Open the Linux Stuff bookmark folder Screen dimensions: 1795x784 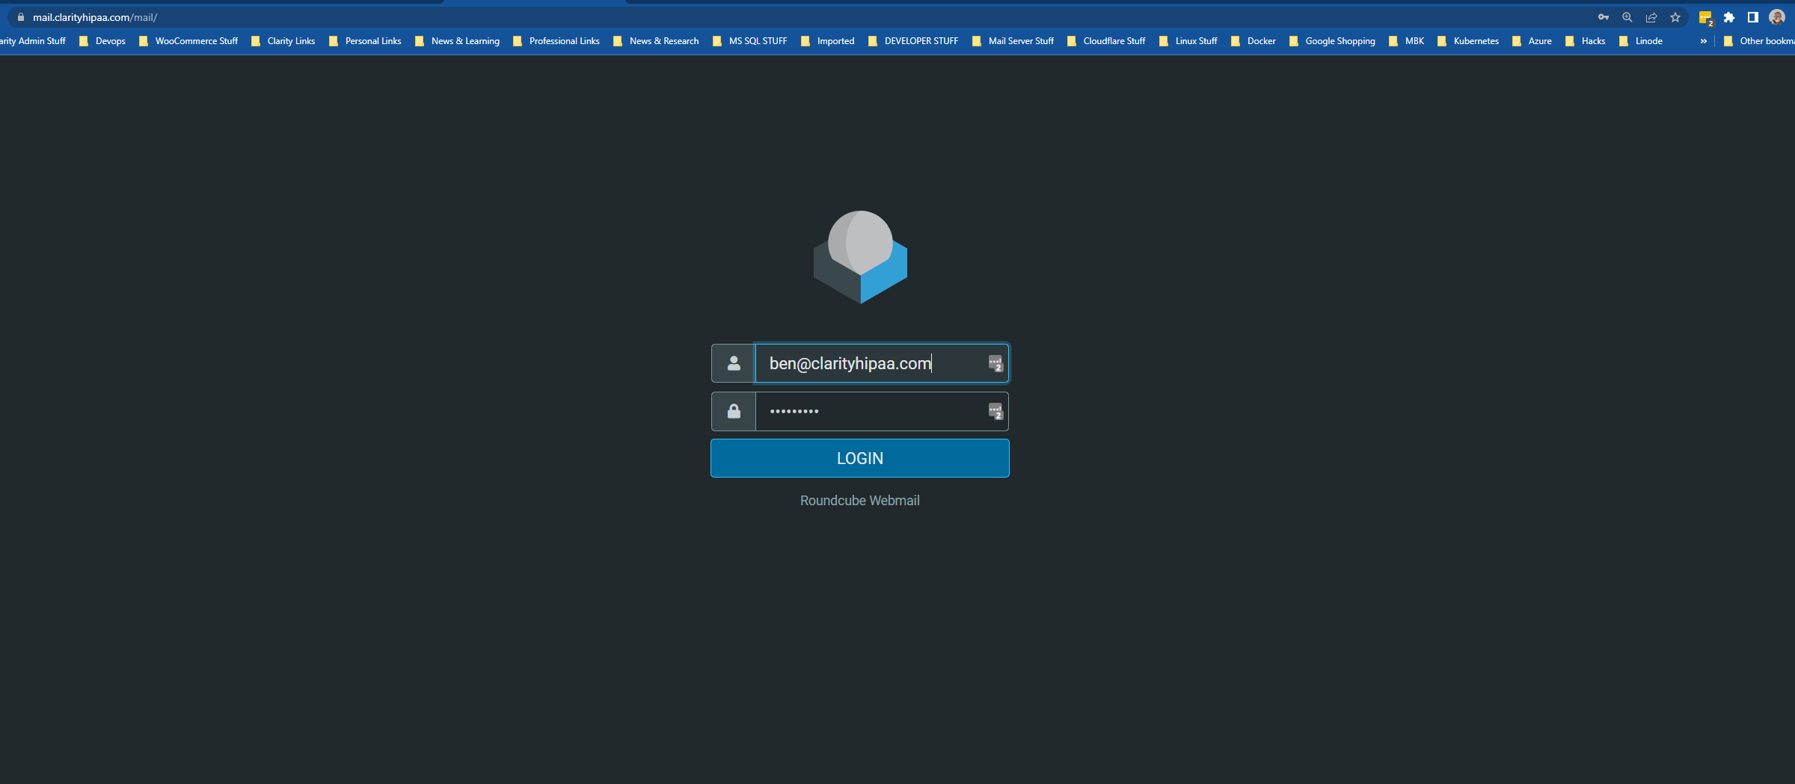click(1188, 41)
